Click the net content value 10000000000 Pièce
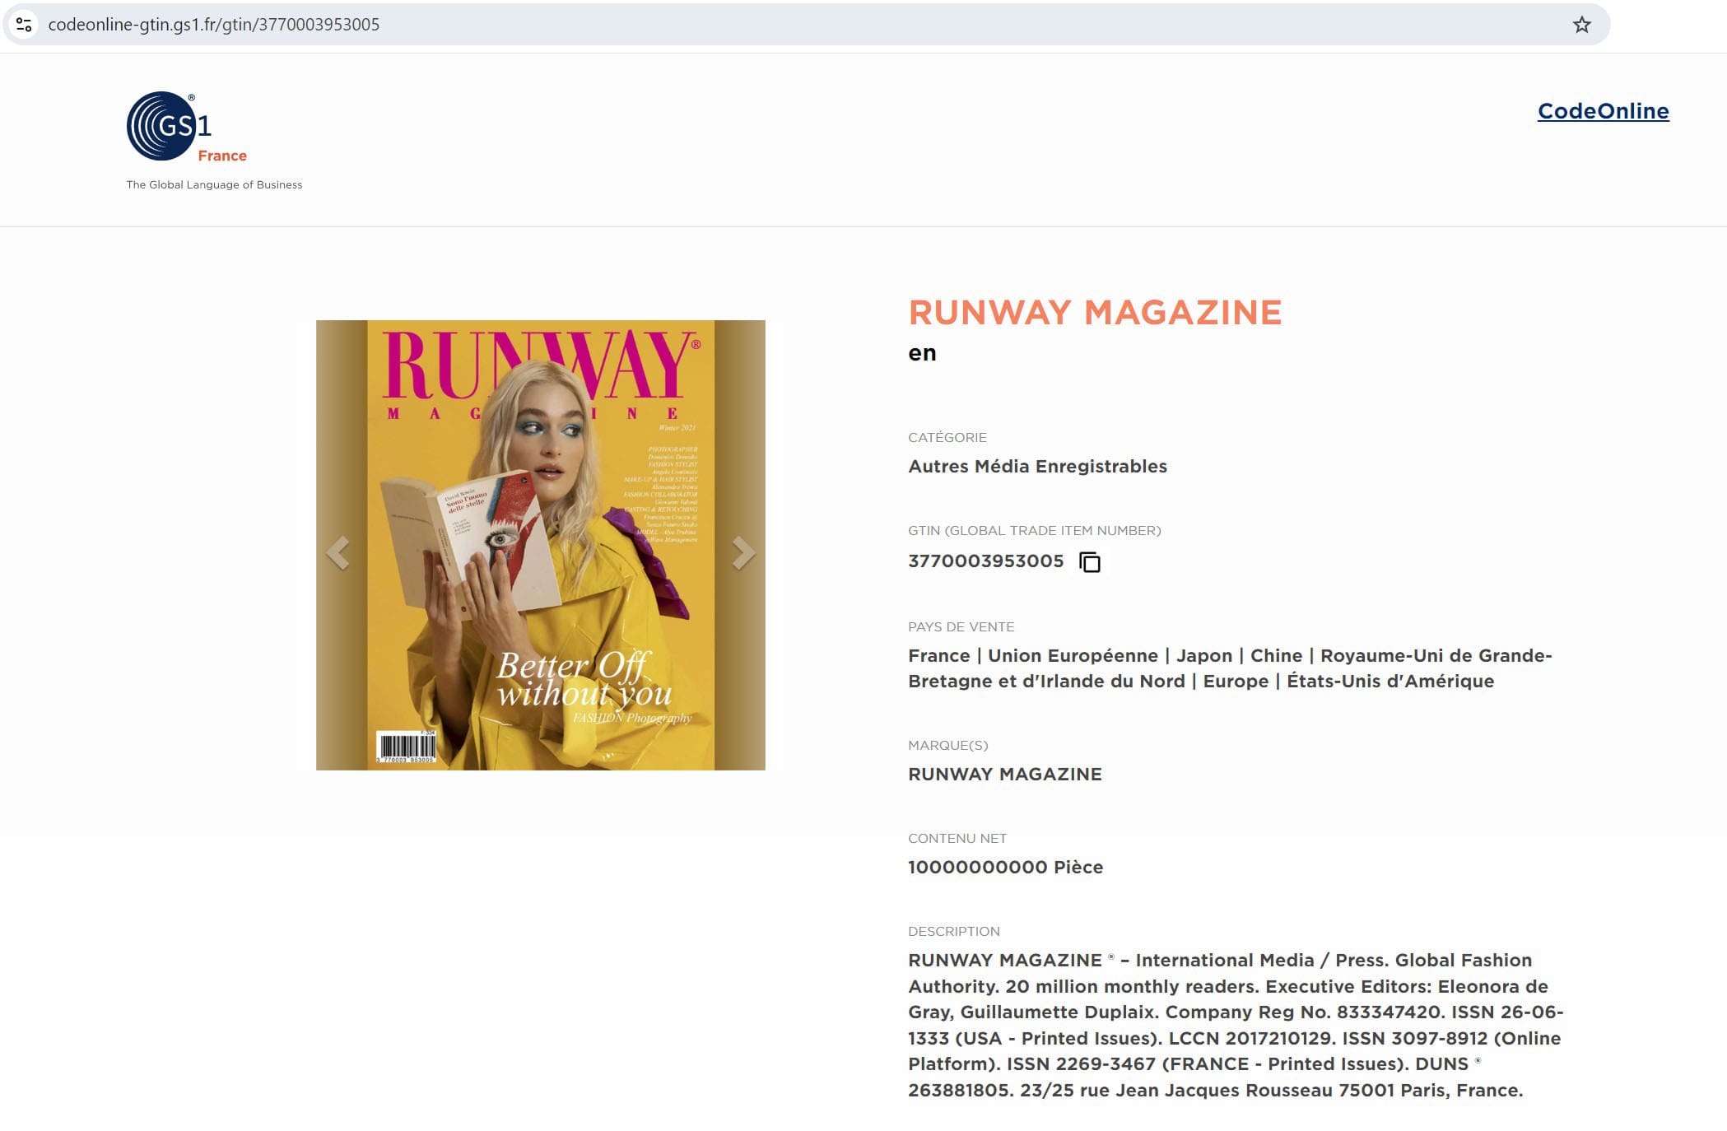 pyautogui.click(x=1005, y=867)
